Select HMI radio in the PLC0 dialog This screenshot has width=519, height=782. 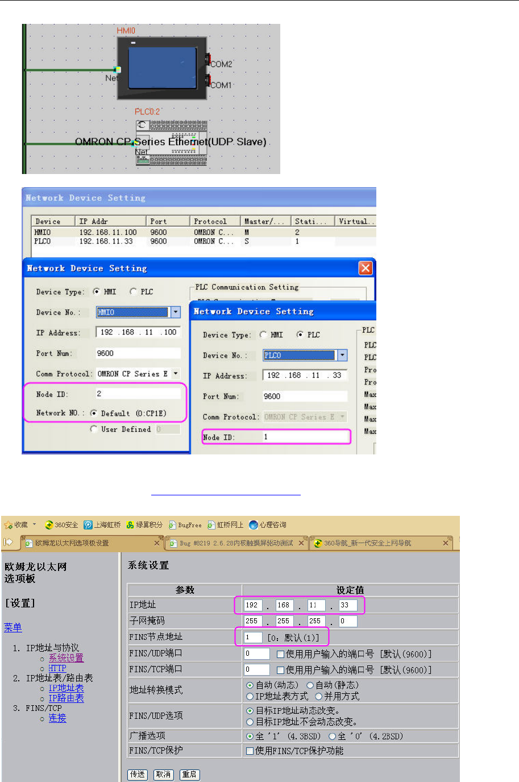pos(263,334)
